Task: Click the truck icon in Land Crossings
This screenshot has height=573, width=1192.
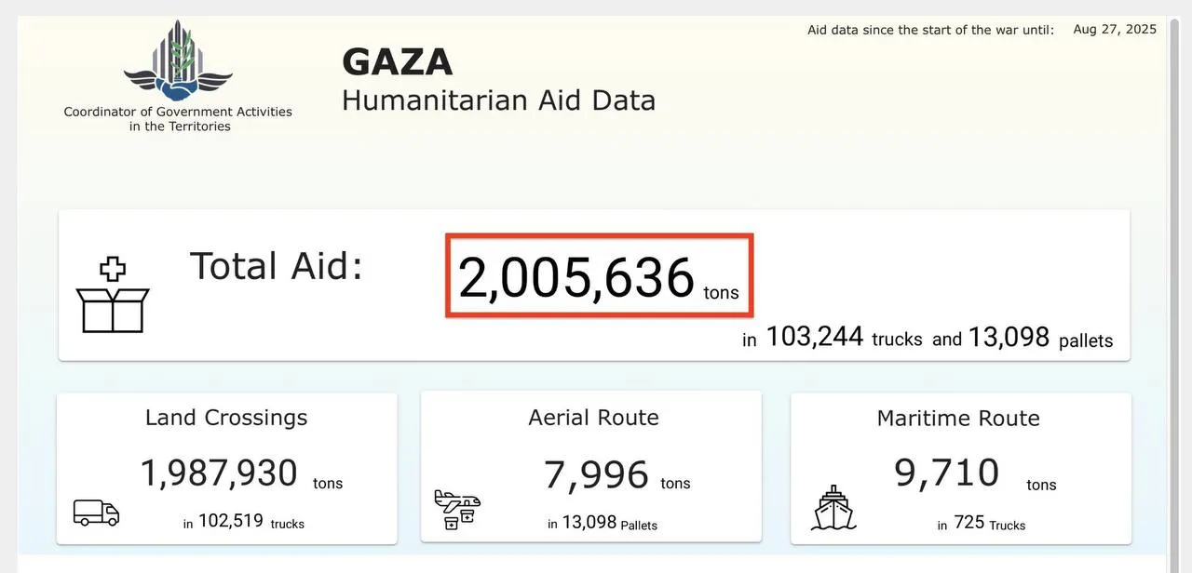Action: pyautogui.click(x=97, y=513)
